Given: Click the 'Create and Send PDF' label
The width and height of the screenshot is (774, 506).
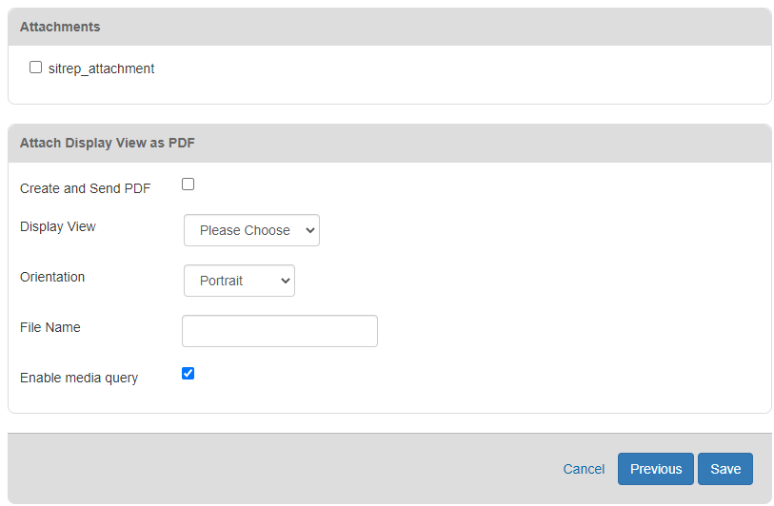Looking at the screenshot, I should point(85,188).
